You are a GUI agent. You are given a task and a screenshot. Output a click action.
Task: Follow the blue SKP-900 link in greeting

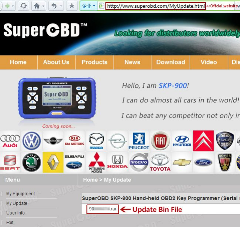pyautogui.click(x=173, y=85)
